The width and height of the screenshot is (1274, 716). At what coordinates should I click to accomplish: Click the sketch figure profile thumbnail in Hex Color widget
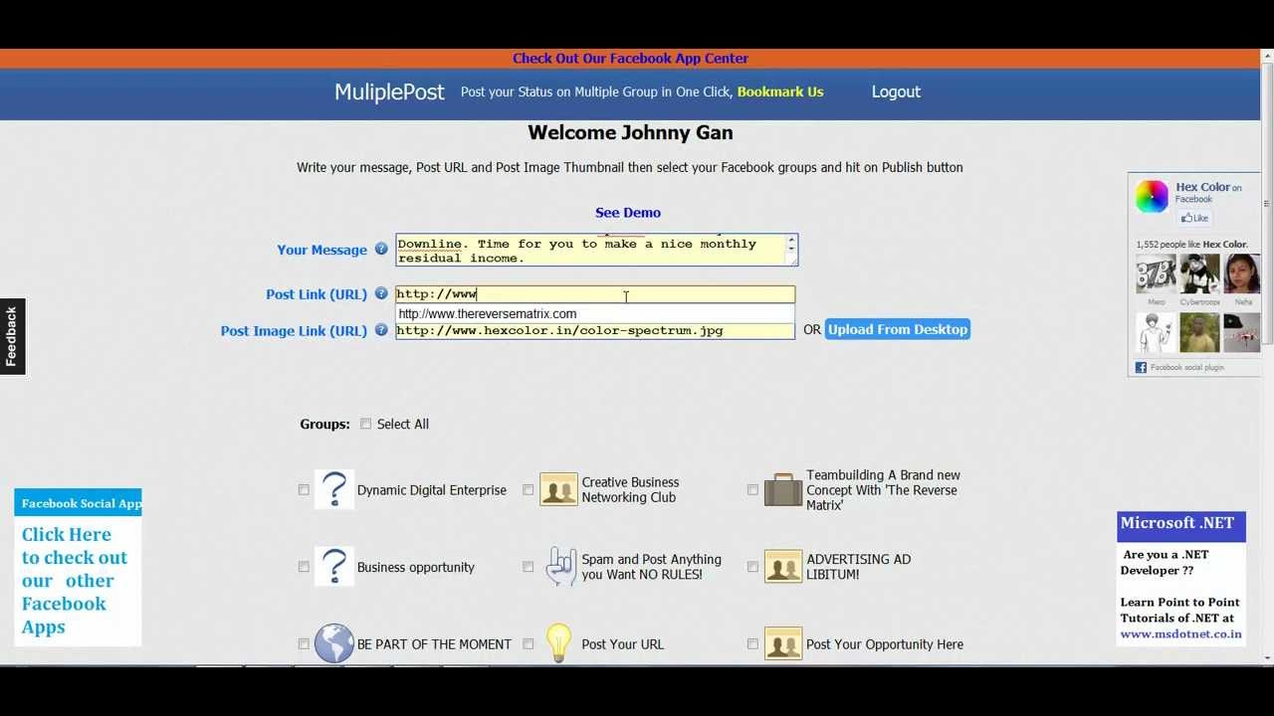(x=1156, y=333)
